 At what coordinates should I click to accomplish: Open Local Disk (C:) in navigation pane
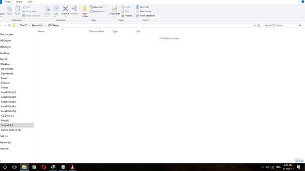click(x=9, y=92)
